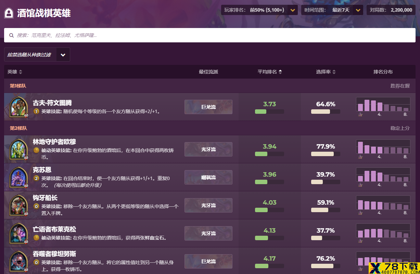The image size is (420, 274).
Task: Click hero name 亡语者布莱克松
Action: 54,229
